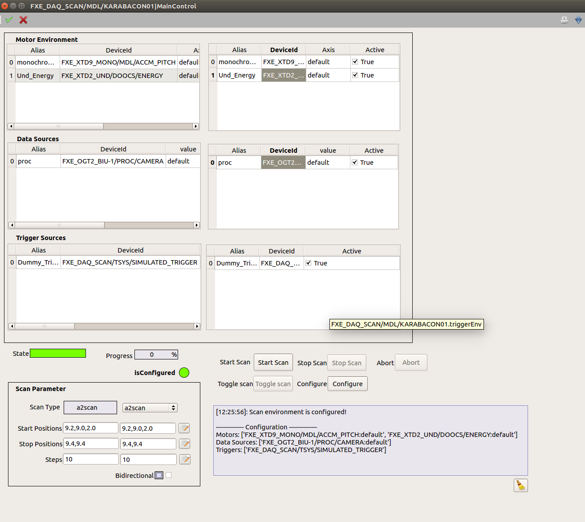
Task: Click the Progress bar showing 0 %
Action: pyautogui.click(x=156, y=355)
